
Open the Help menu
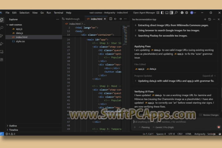tap(68, 13)
